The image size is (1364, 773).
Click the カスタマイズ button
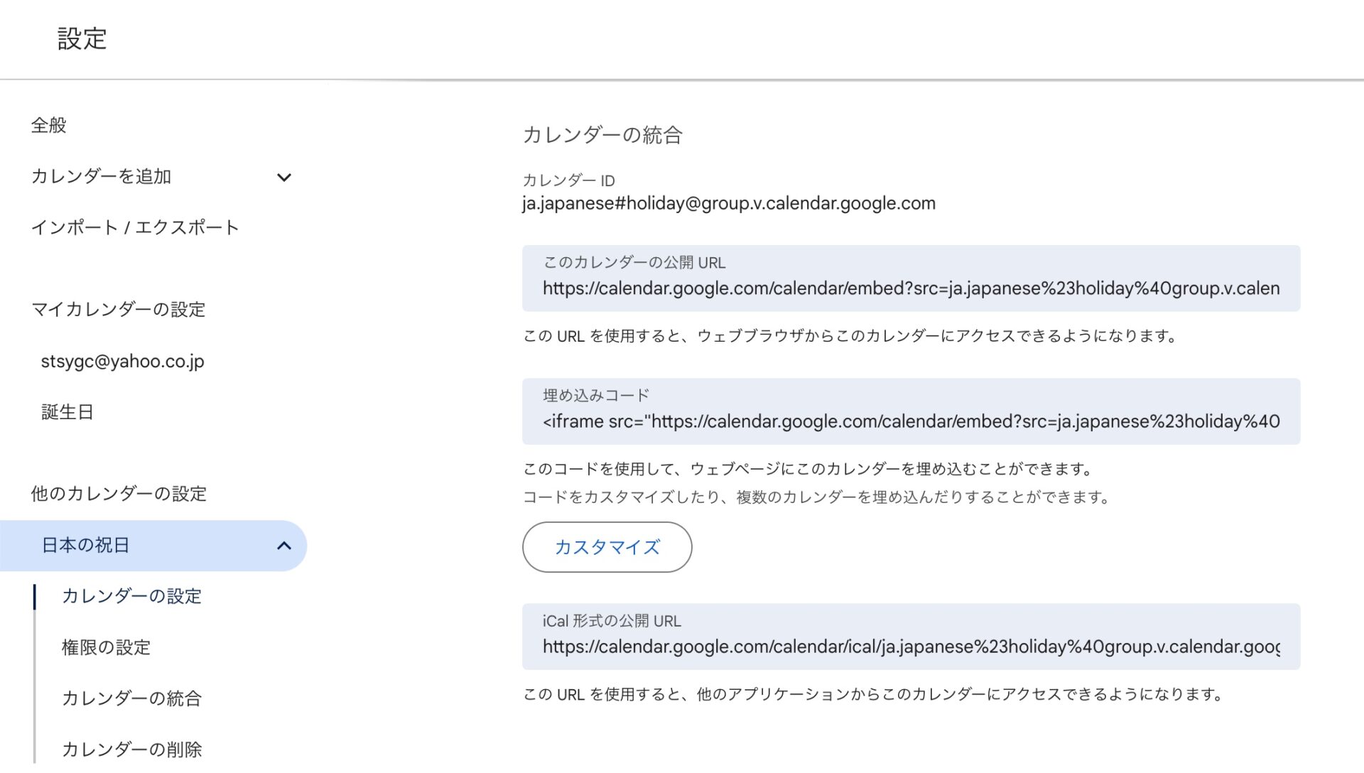click(x=607, y=547)
